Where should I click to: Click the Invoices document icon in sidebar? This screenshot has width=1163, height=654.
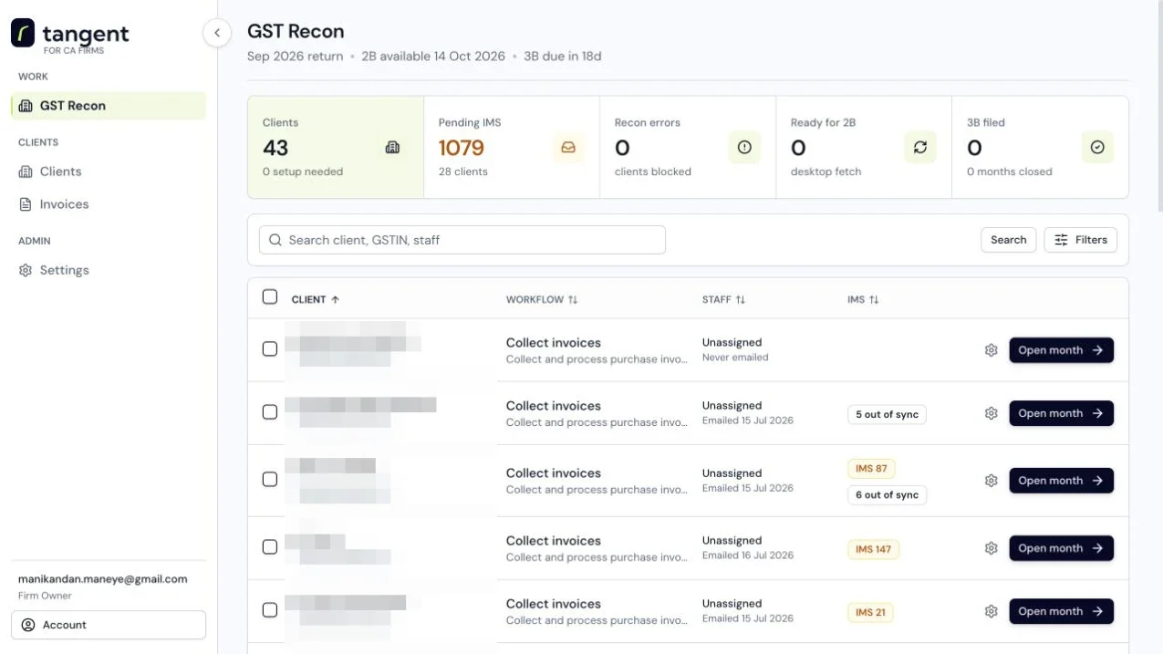coord(26,204)
